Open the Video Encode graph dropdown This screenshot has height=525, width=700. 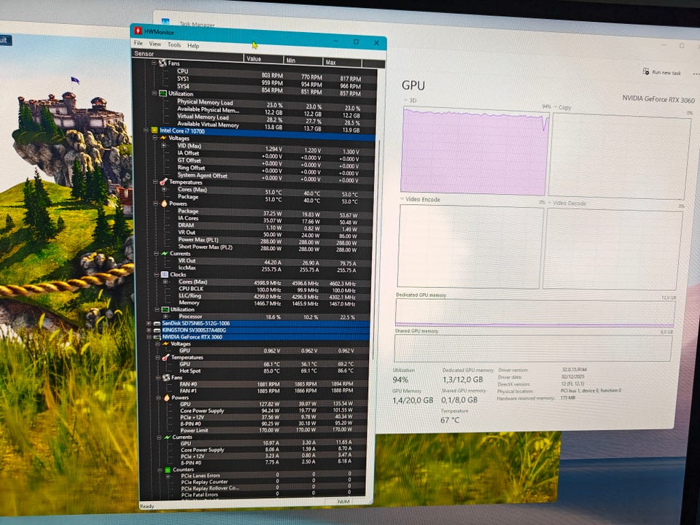[401, 200]
